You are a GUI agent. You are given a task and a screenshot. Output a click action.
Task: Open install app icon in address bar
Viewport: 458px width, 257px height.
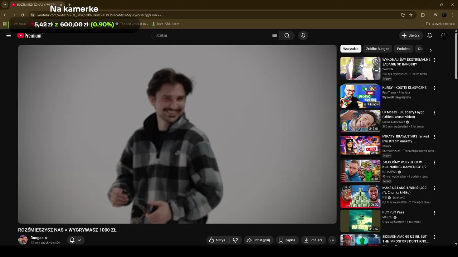pyautogui.click(x=403, y=15)
